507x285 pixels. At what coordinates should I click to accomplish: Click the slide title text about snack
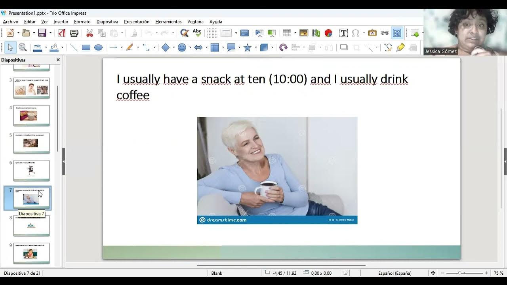point(262,87)
